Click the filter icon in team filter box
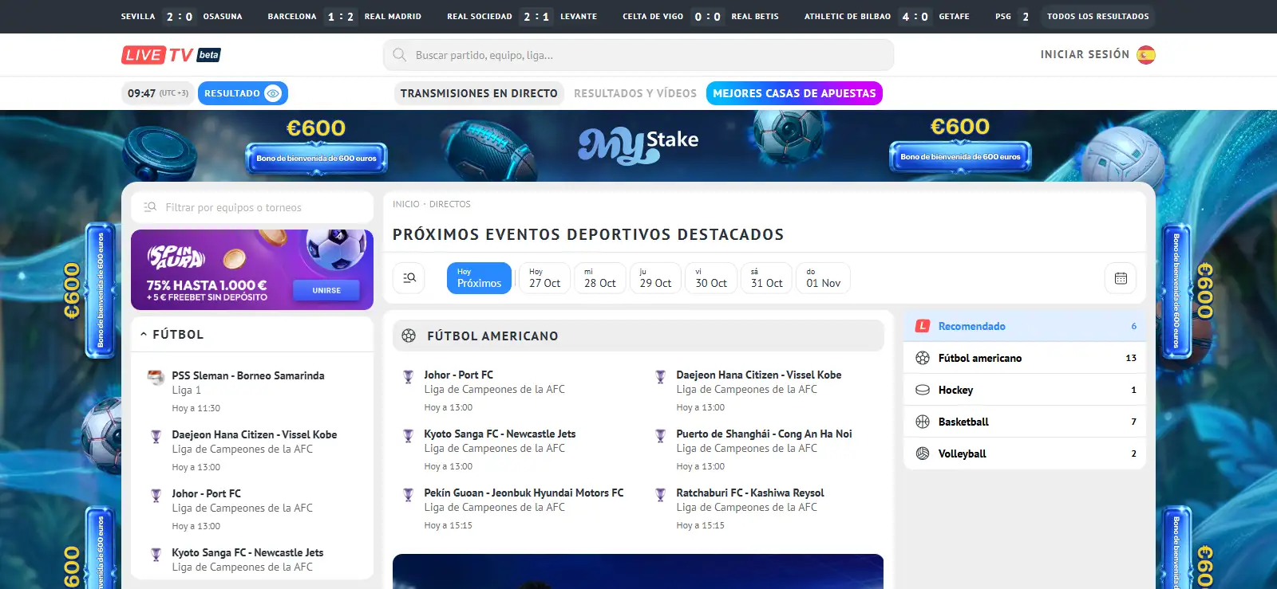Viewport: 1277px width, 589px height. point(150,207)
